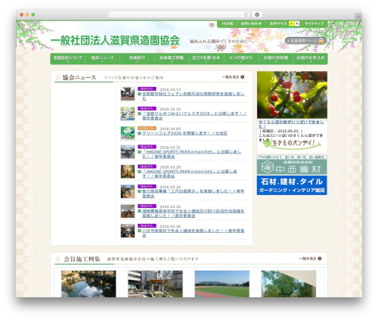The height and width of the screenshot is (320, 378).
Task: Click thumbnail of 2026.10.10 news item
Action: pos(128,113)
